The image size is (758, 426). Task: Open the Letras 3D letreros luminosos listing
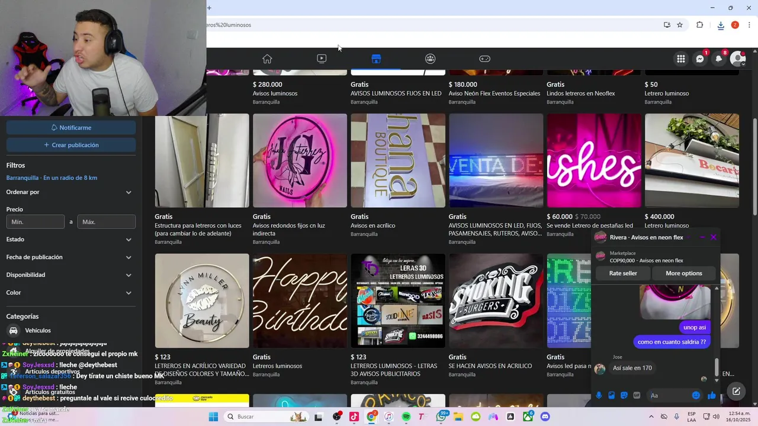point(398,301)
